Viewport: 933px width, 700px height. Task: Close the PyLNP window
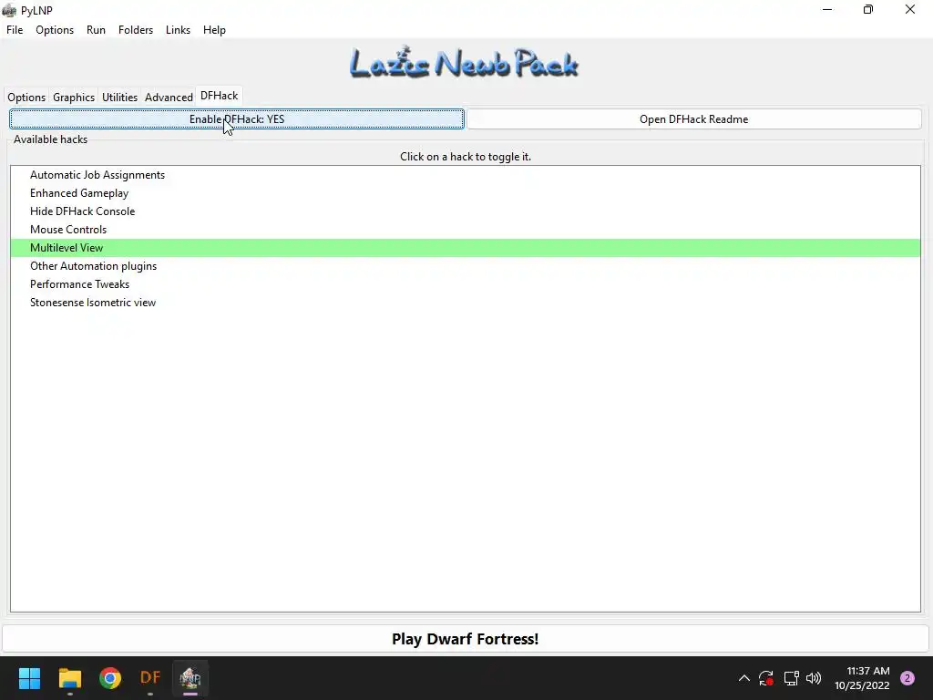coord(910,9)
